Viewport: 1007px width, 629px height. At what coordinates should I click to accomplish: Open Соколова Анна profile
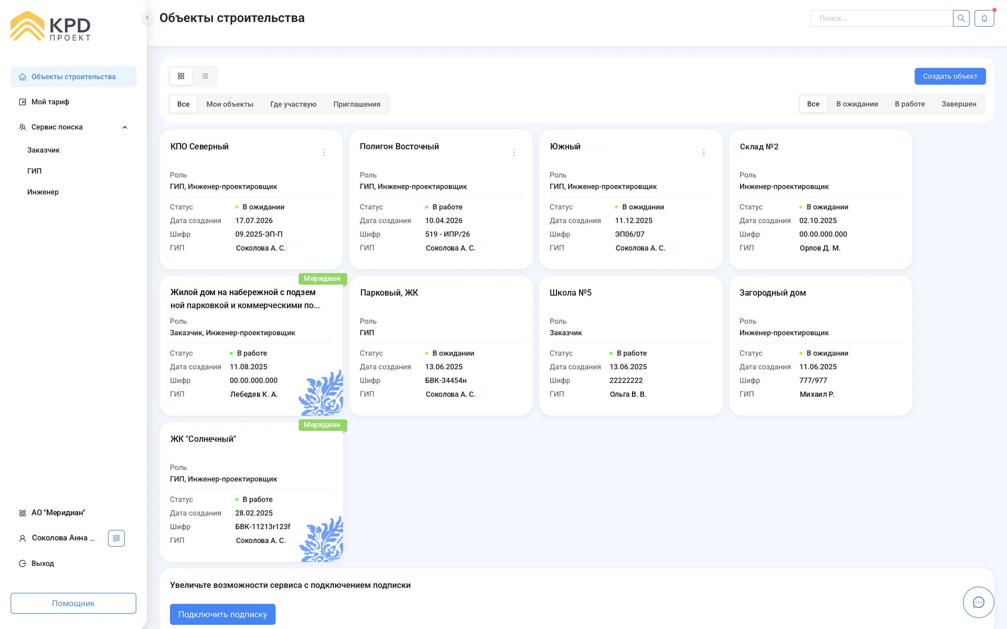[63, 538]
